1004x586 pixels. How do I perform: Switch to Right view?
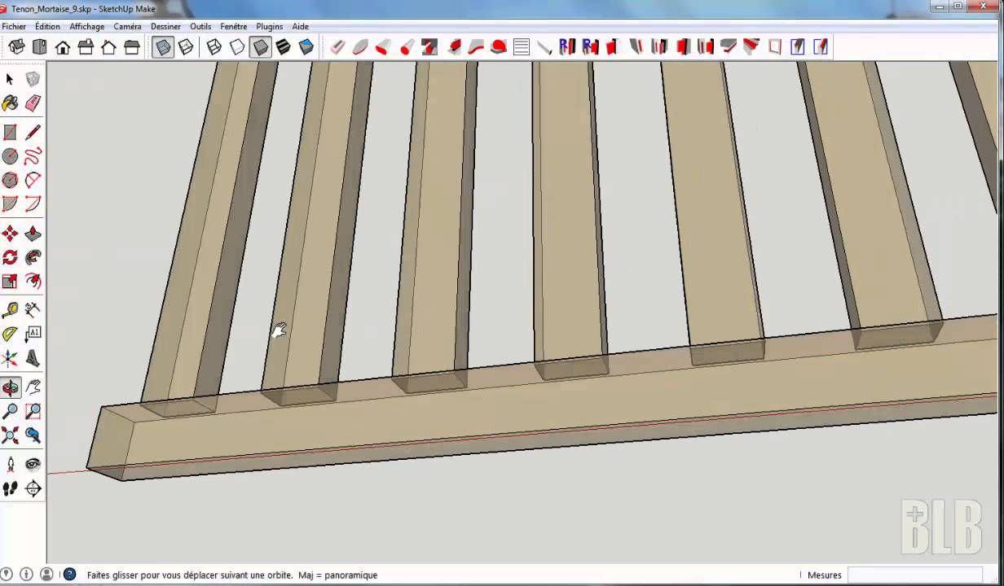point(86,47)
